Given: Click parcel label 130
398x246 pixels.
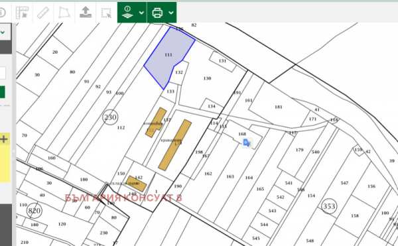Looking at the screenshot, I should tap(207, 78).
